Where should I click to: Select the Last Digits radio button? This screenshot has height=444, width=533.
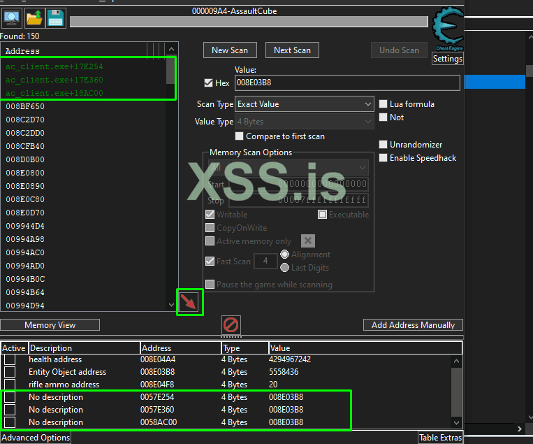point(284,268)
